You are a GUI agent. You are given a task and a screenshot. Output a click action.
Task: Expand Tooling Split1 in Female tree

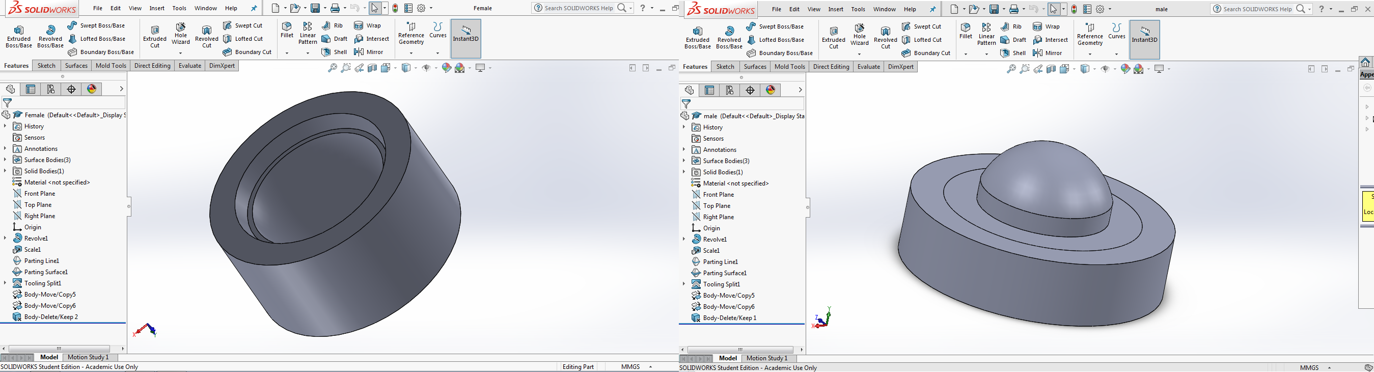coord(5,283)
